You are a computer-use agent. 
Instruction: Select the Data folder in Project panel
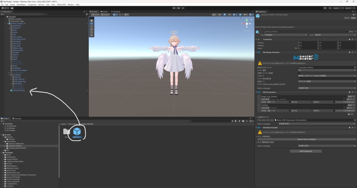pyautogui.click(x=67, y=133)
